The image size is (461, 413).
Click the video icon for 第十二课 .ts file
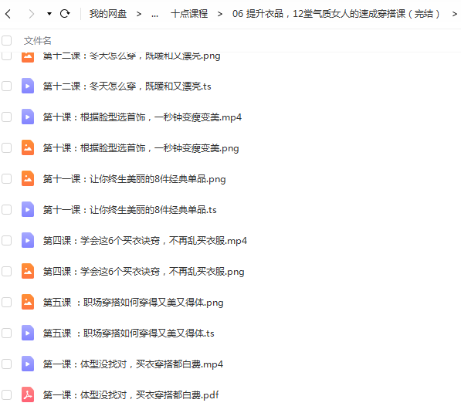[28, 86]
